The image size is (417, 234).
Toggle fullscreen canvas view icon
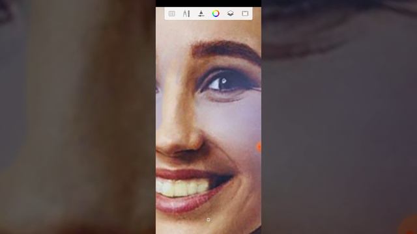pos(245,14)
